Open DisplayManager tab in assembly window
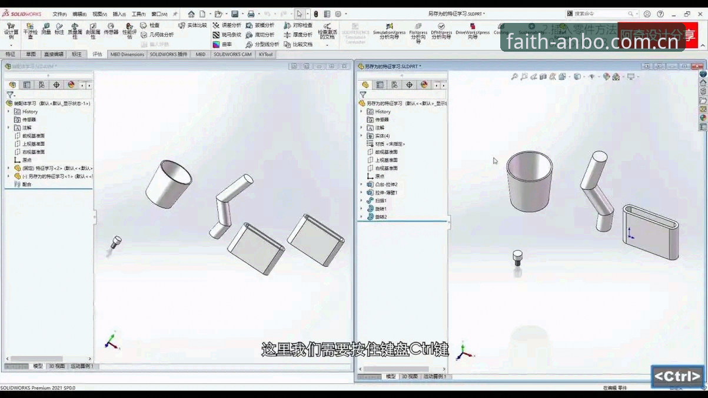Screen dimensions: 708x398 pos(71,85)
